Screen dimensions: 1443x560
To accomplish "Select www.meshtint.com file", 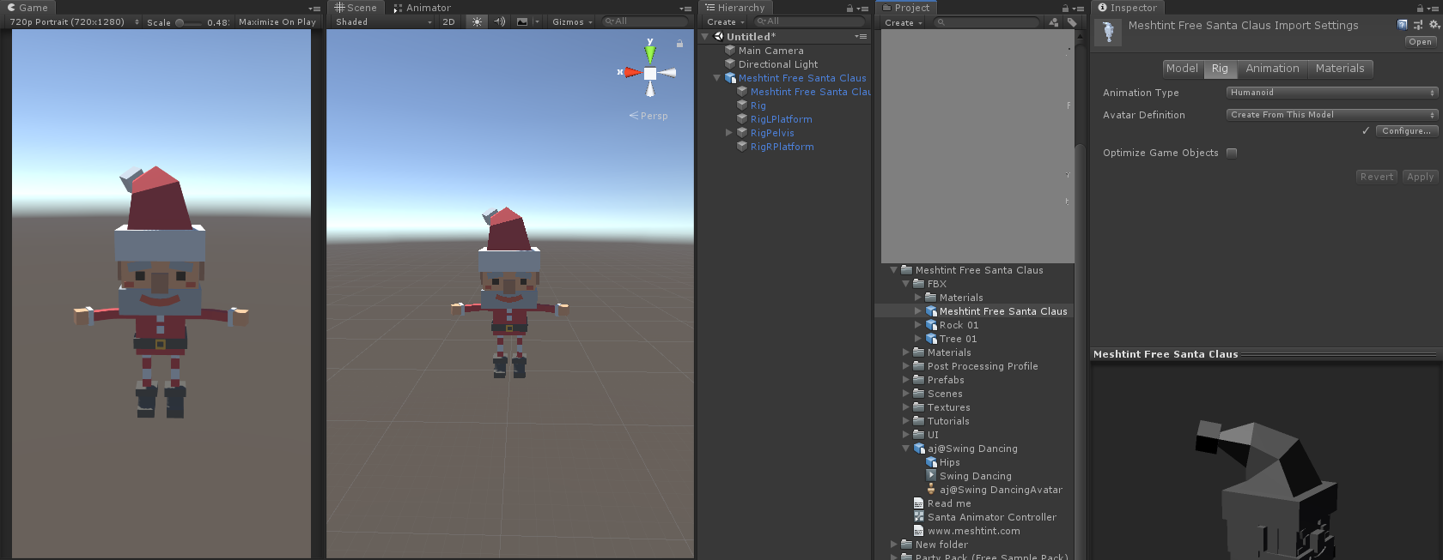I will pyautogui.click(x=973, y=531).
